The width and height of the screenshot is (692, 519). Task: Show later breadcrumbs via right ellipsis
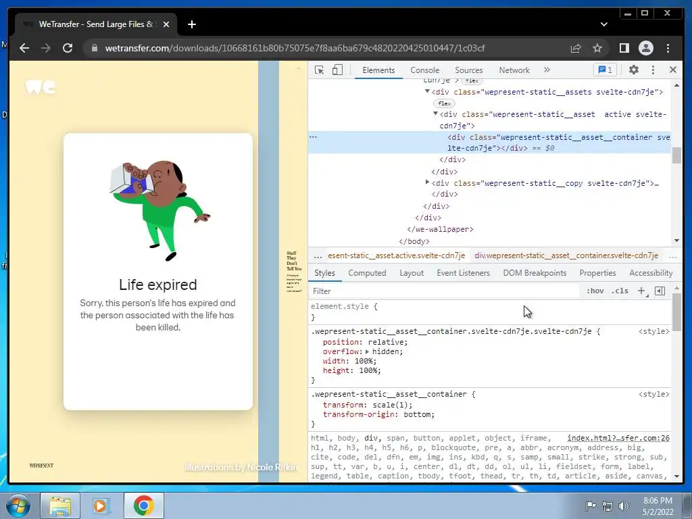pos(672,256)
